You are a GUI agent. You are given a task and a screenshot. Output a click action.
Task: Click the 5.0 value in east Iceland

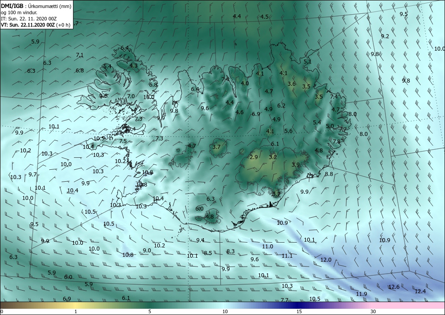(329, 126)
